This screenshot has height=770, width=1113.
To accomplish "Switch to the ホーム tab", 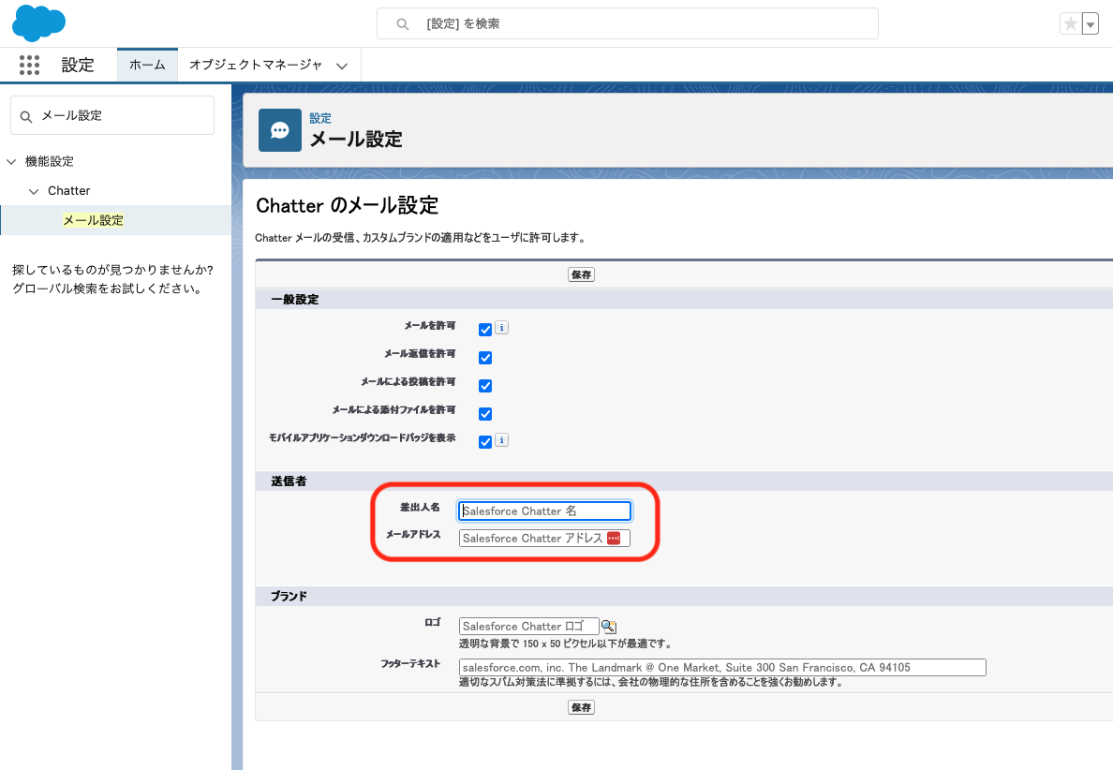I will coord(147,65).
